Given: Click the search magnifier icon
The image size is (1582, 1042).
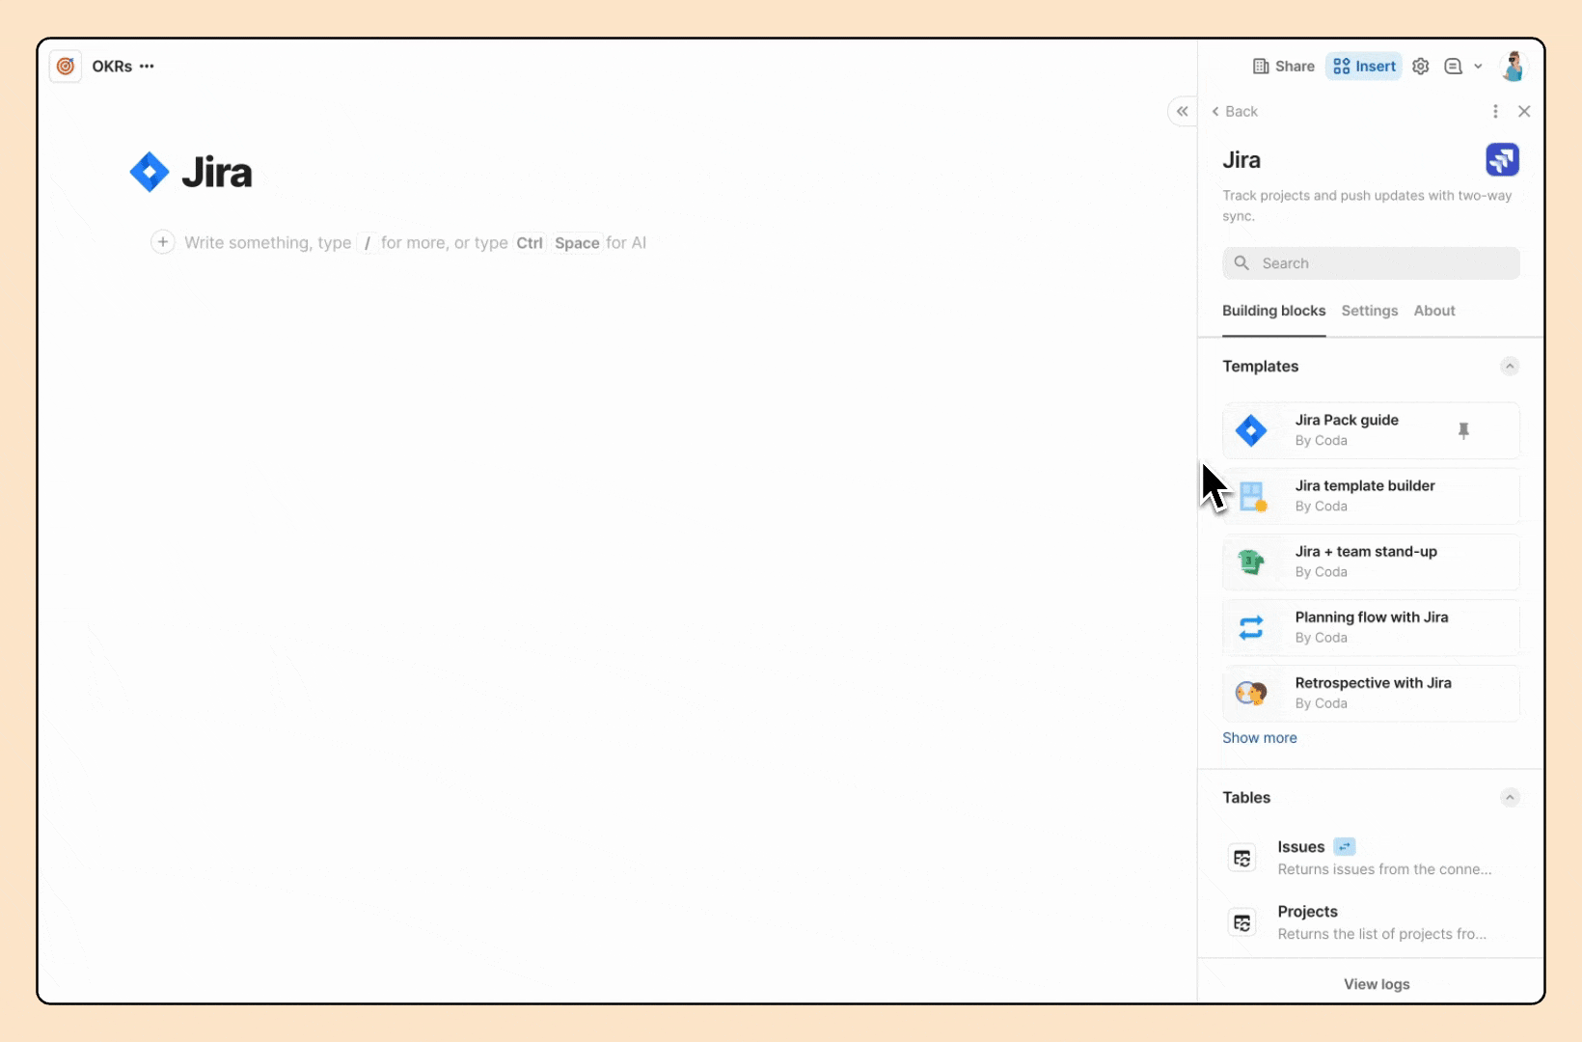Looking at the screenshot, I should 1241,263.
